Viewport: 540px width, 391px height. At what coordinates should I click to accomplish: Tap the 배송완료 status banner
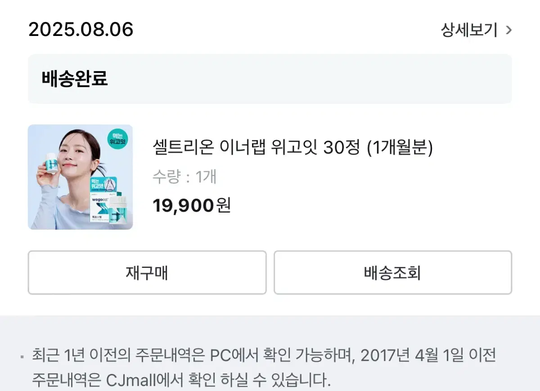[270, 79]
